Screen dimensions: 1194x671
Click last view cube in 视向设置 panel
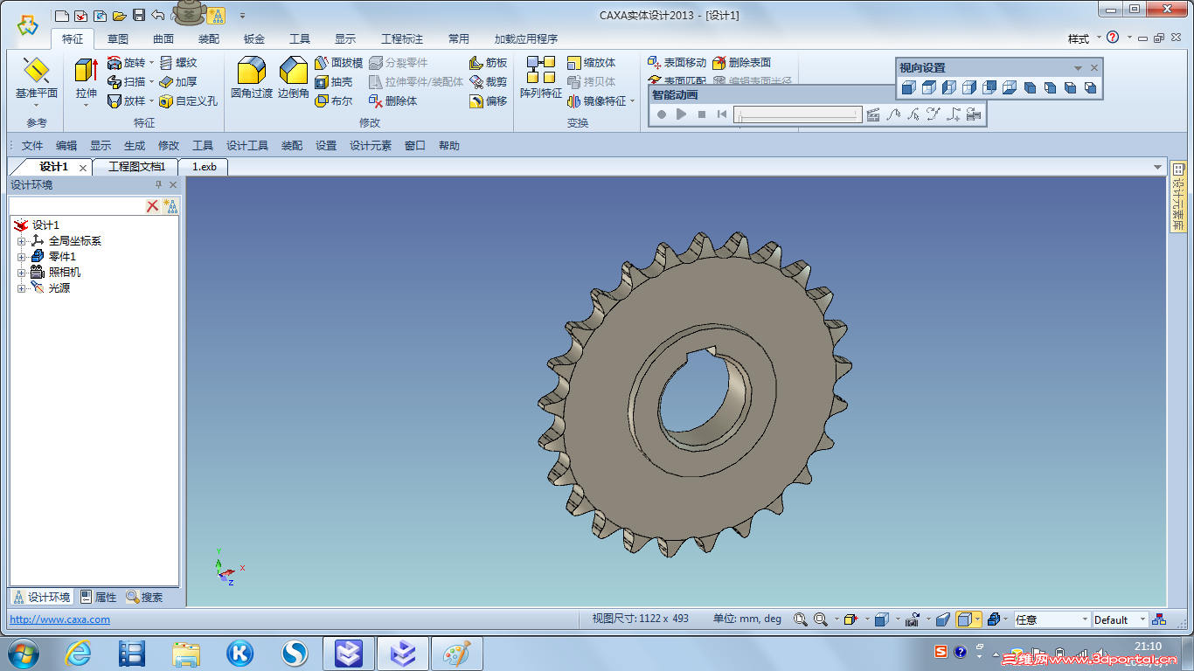(x=1090, y=87)
